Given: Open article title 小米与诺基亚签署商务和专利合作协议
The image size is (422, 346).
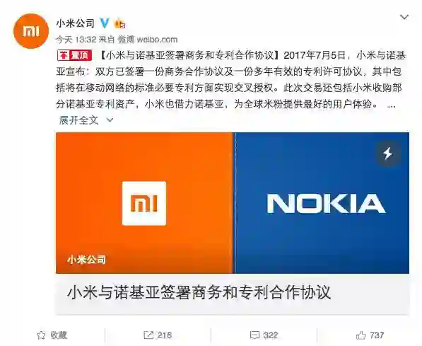Looking at the screenshot, I should [x=199, y=293].
